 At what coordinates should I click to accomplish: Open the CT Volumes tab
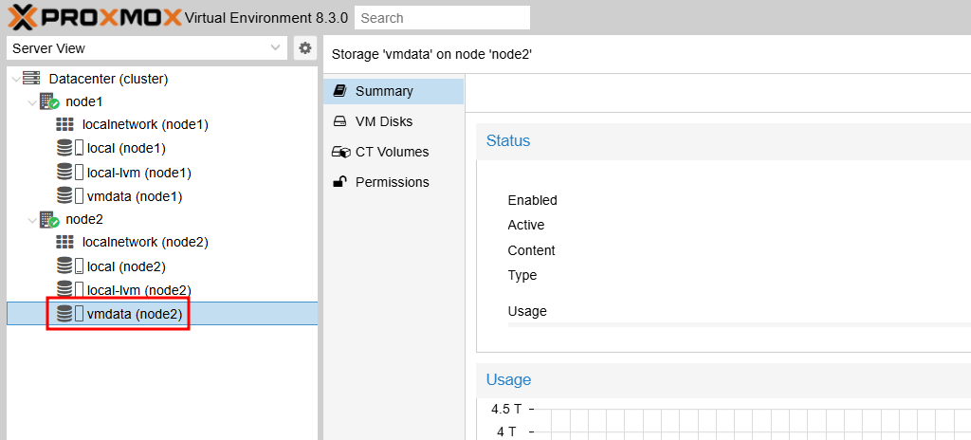tap(394, 152)
